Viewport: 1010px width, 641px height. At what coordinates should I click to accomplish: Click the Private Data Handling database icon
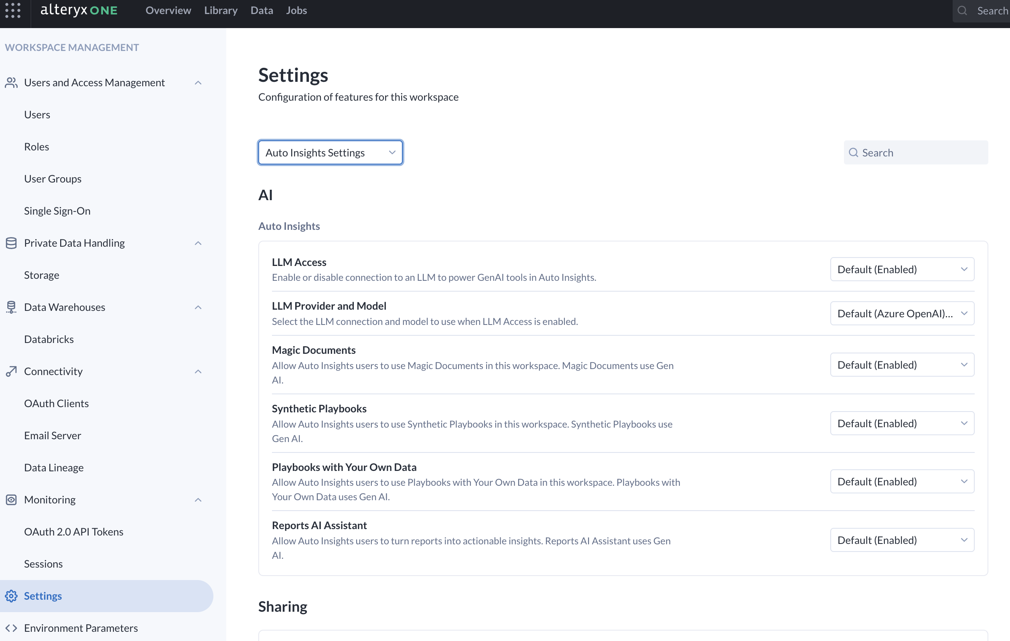tap(11, 242)
